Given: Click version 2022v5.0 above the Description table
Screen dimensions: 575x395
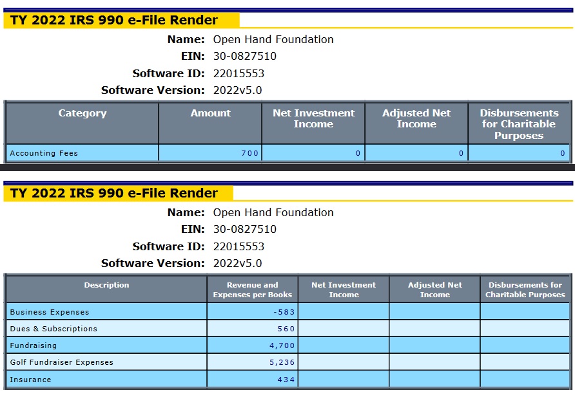Looking at the screenshot, I should pyautogui.click(x=238, y=263).
